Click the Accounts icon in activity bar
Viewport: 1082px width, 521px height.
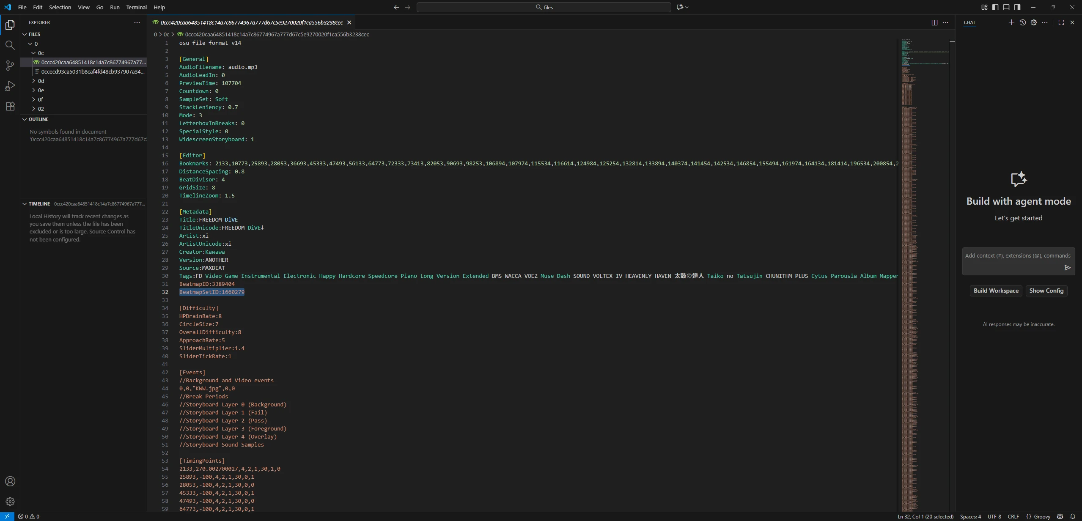[x=10, y=481]
